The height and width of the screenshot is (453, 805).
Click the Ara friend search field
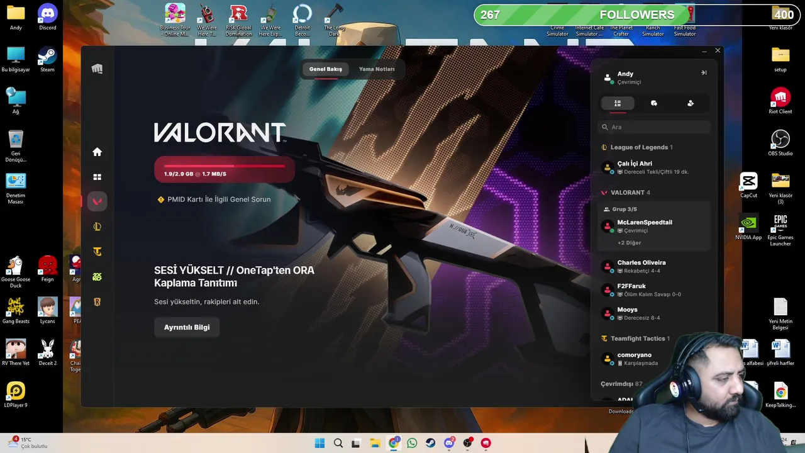654,127
